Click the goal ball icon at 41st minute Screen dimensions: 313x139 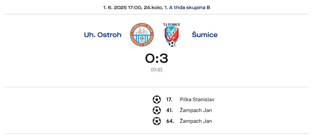click(x=157, y=110)
